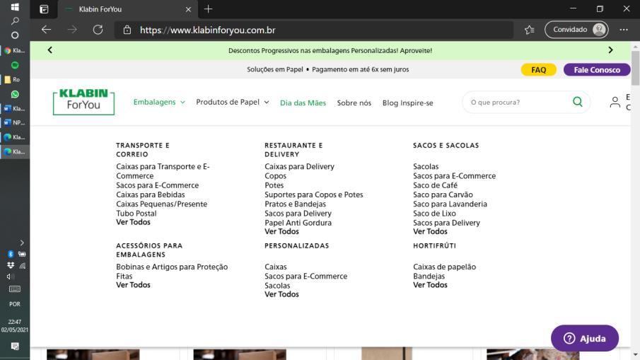640x360 pixels.
Task: Open Tubo Postal link
Action: pyautogui.click(x=136, y=214)
